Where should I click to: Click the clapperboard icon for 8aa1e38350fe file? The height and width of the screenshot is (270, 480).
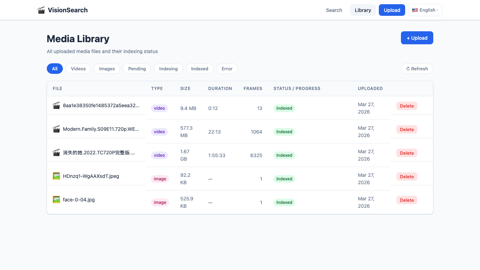pyautogui.click(x=56, y=105)
